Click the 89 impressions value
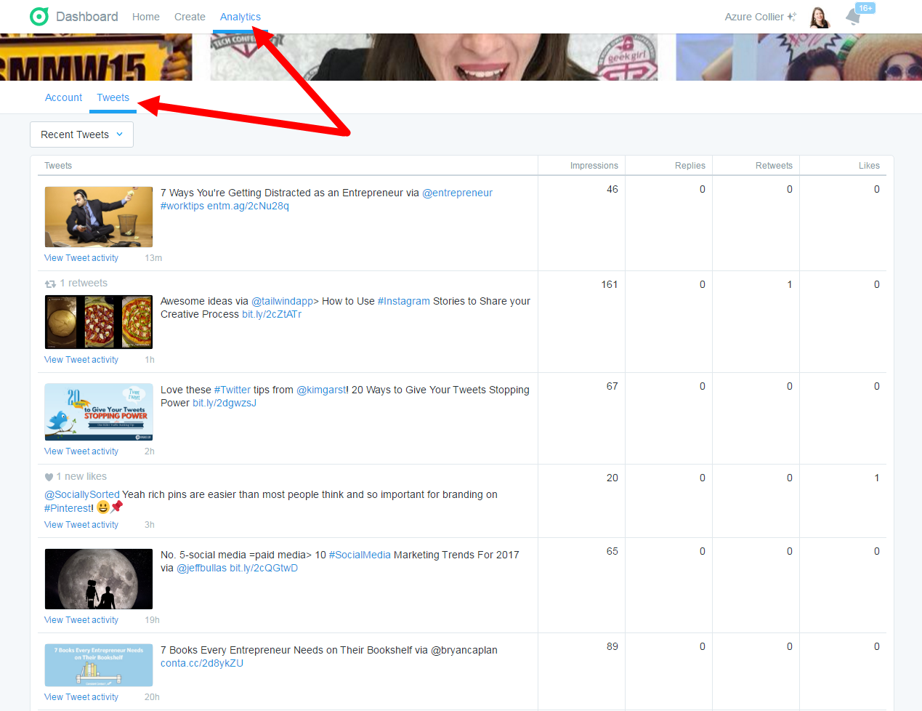Viewport: 922px width, 711px height. coord(612,646)
